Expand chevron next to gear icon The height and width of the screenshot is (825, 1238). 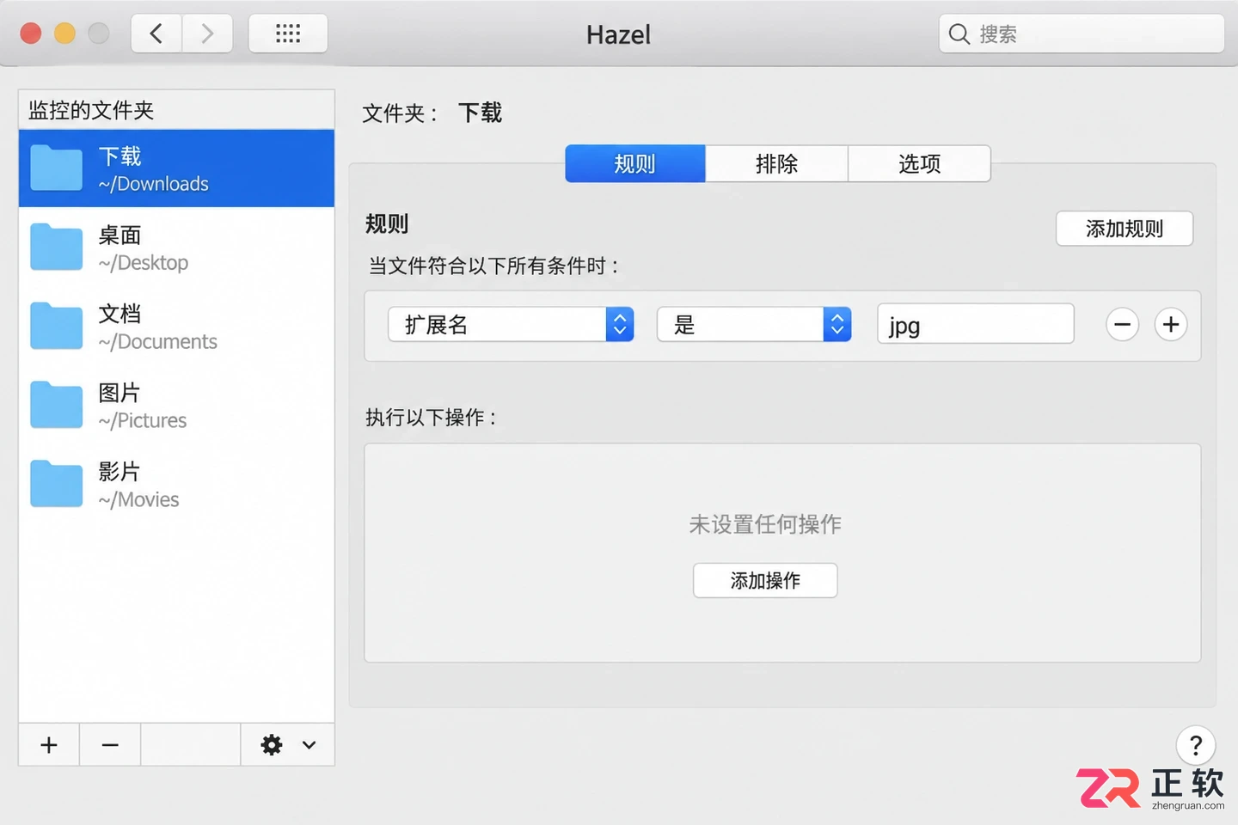pyautogui.click(x=309, y=745)
